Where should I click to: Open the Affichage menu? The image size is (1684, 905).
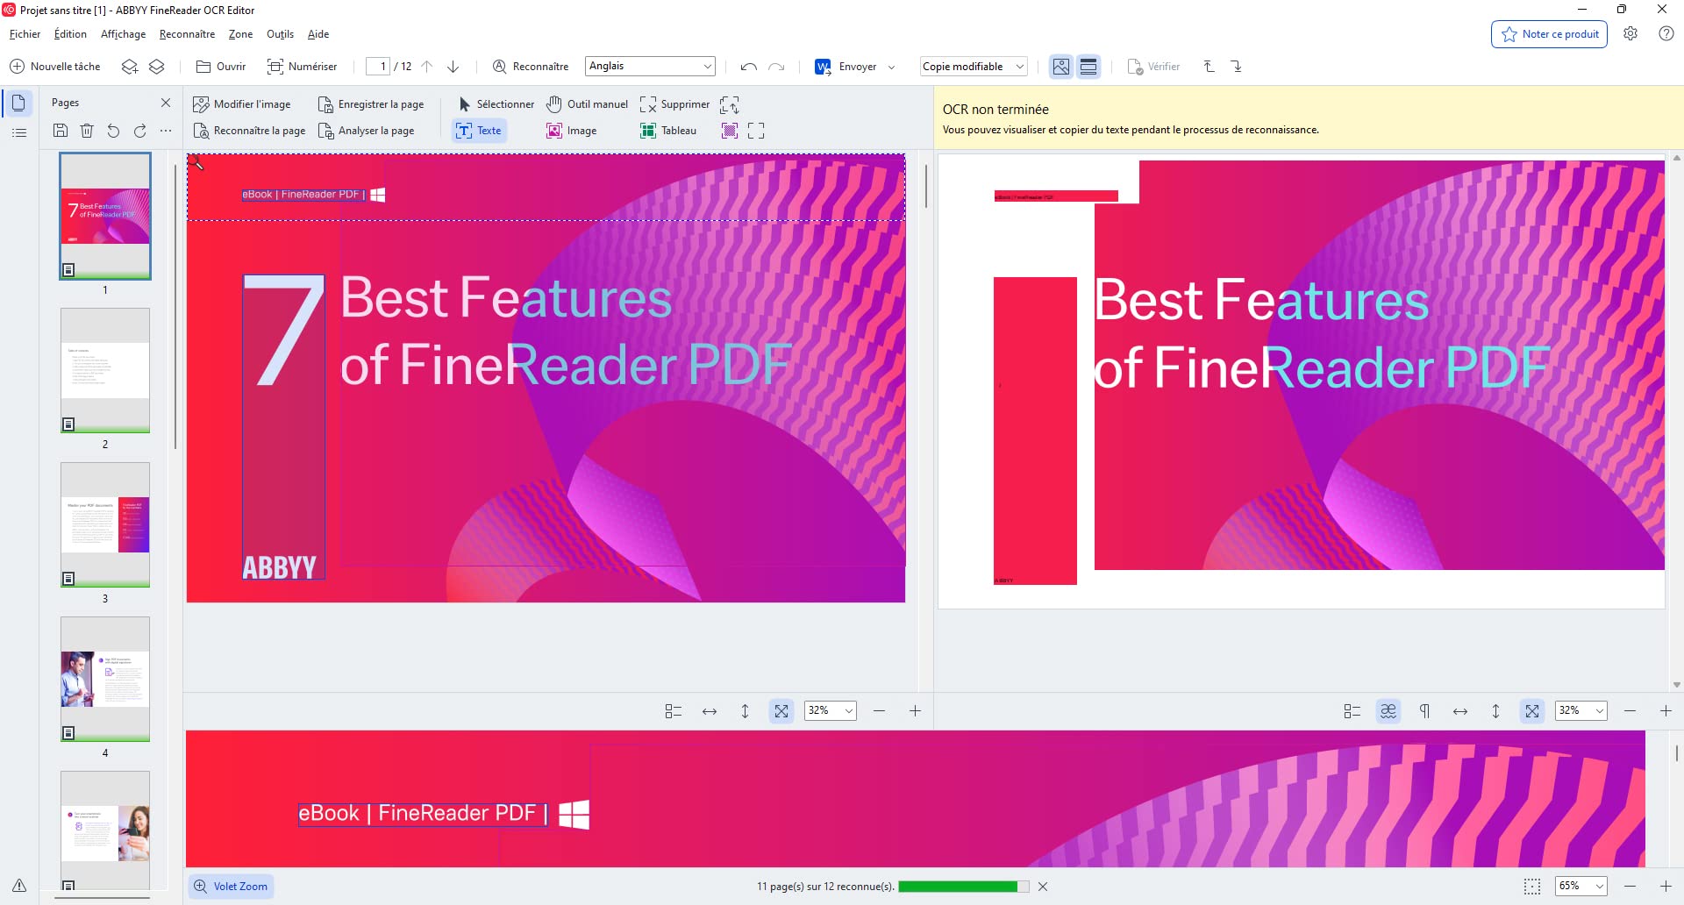coord(124,34)
